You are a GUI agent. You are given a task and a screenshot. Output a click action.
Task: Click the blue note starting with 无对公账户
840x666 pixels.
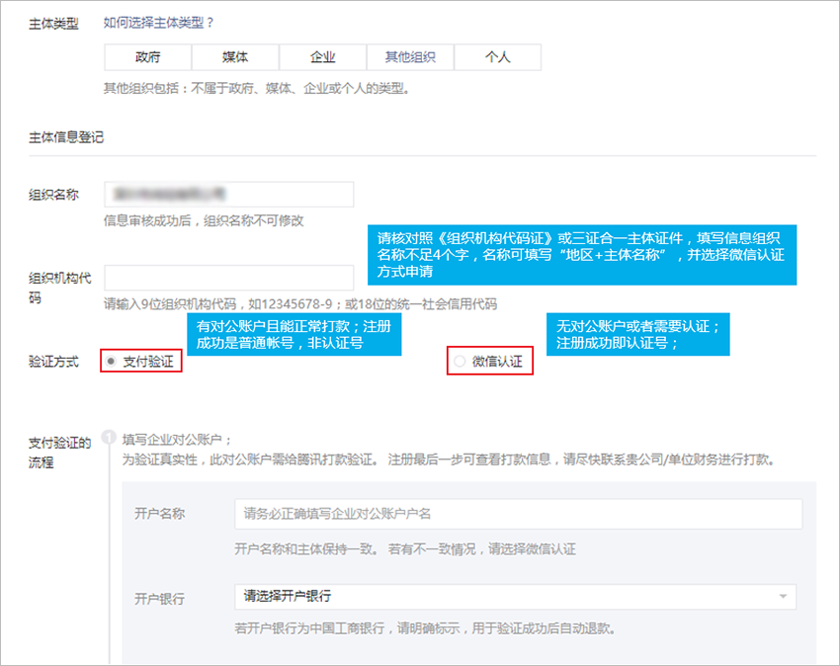click(x=637, y=334)
